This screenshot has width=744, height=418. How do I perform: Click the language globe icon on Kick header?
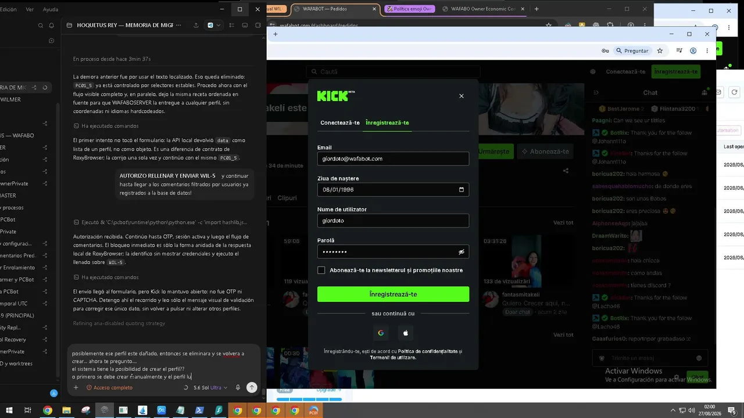[x=593, y=71]
